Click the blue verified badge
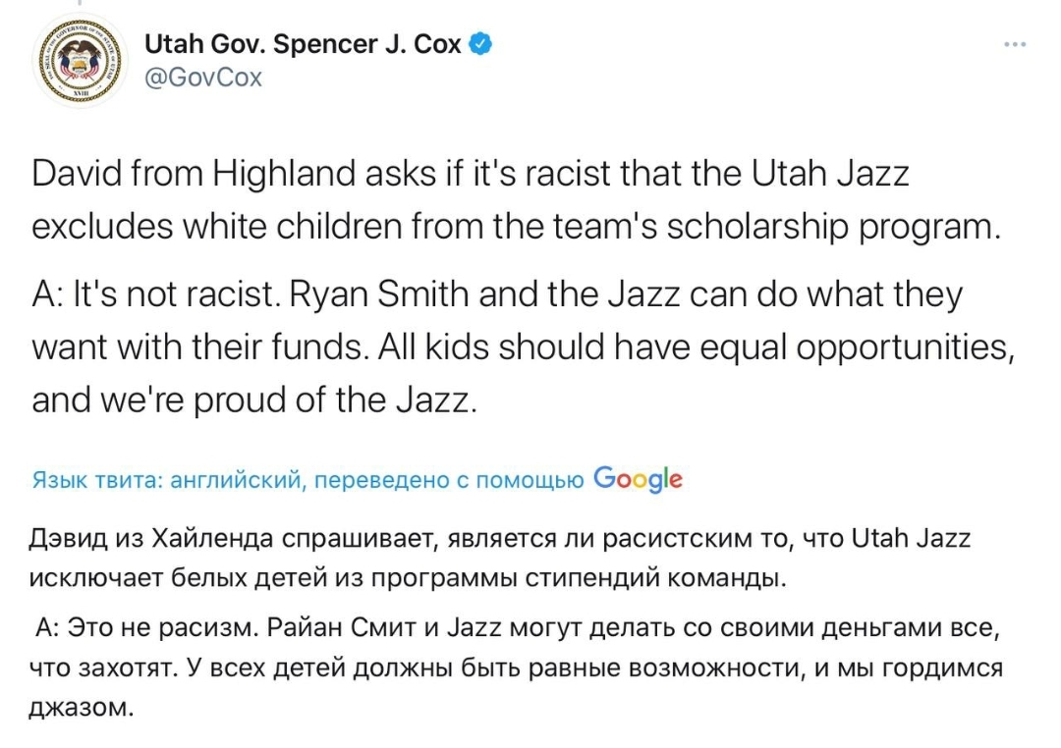Image resolution: width=1061 pixels, height=748 pixels. (480, 44)
